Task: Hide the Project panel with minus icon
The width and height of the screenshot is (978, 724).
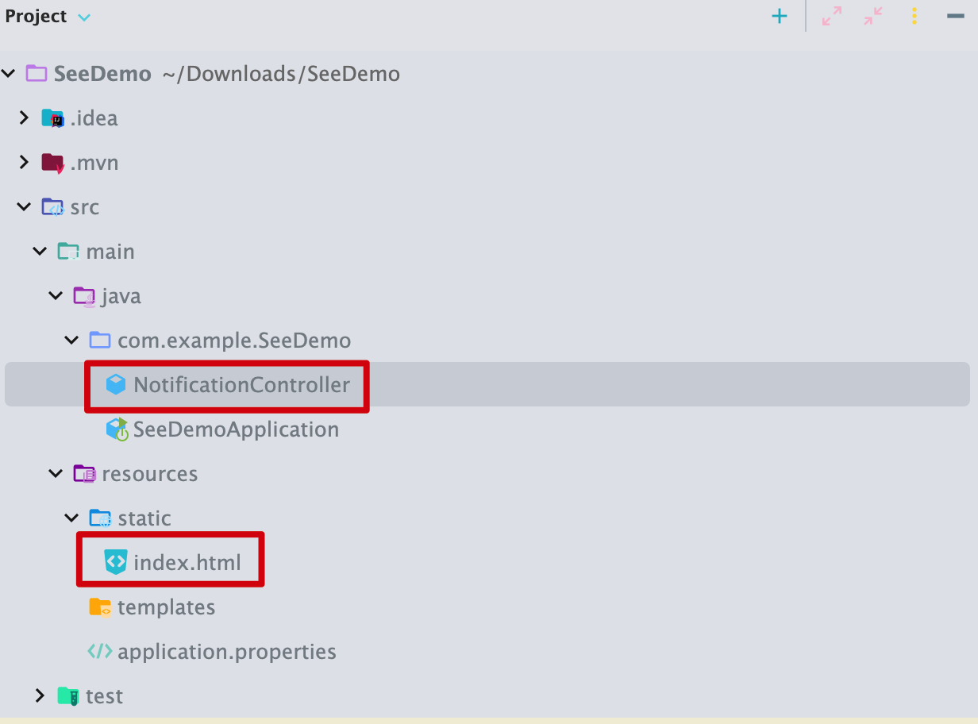Action: [956, 17]
